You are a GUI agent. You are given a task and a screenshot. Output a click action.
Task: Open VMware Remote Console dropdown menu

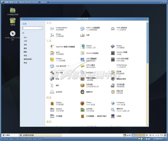pos(29,2)
